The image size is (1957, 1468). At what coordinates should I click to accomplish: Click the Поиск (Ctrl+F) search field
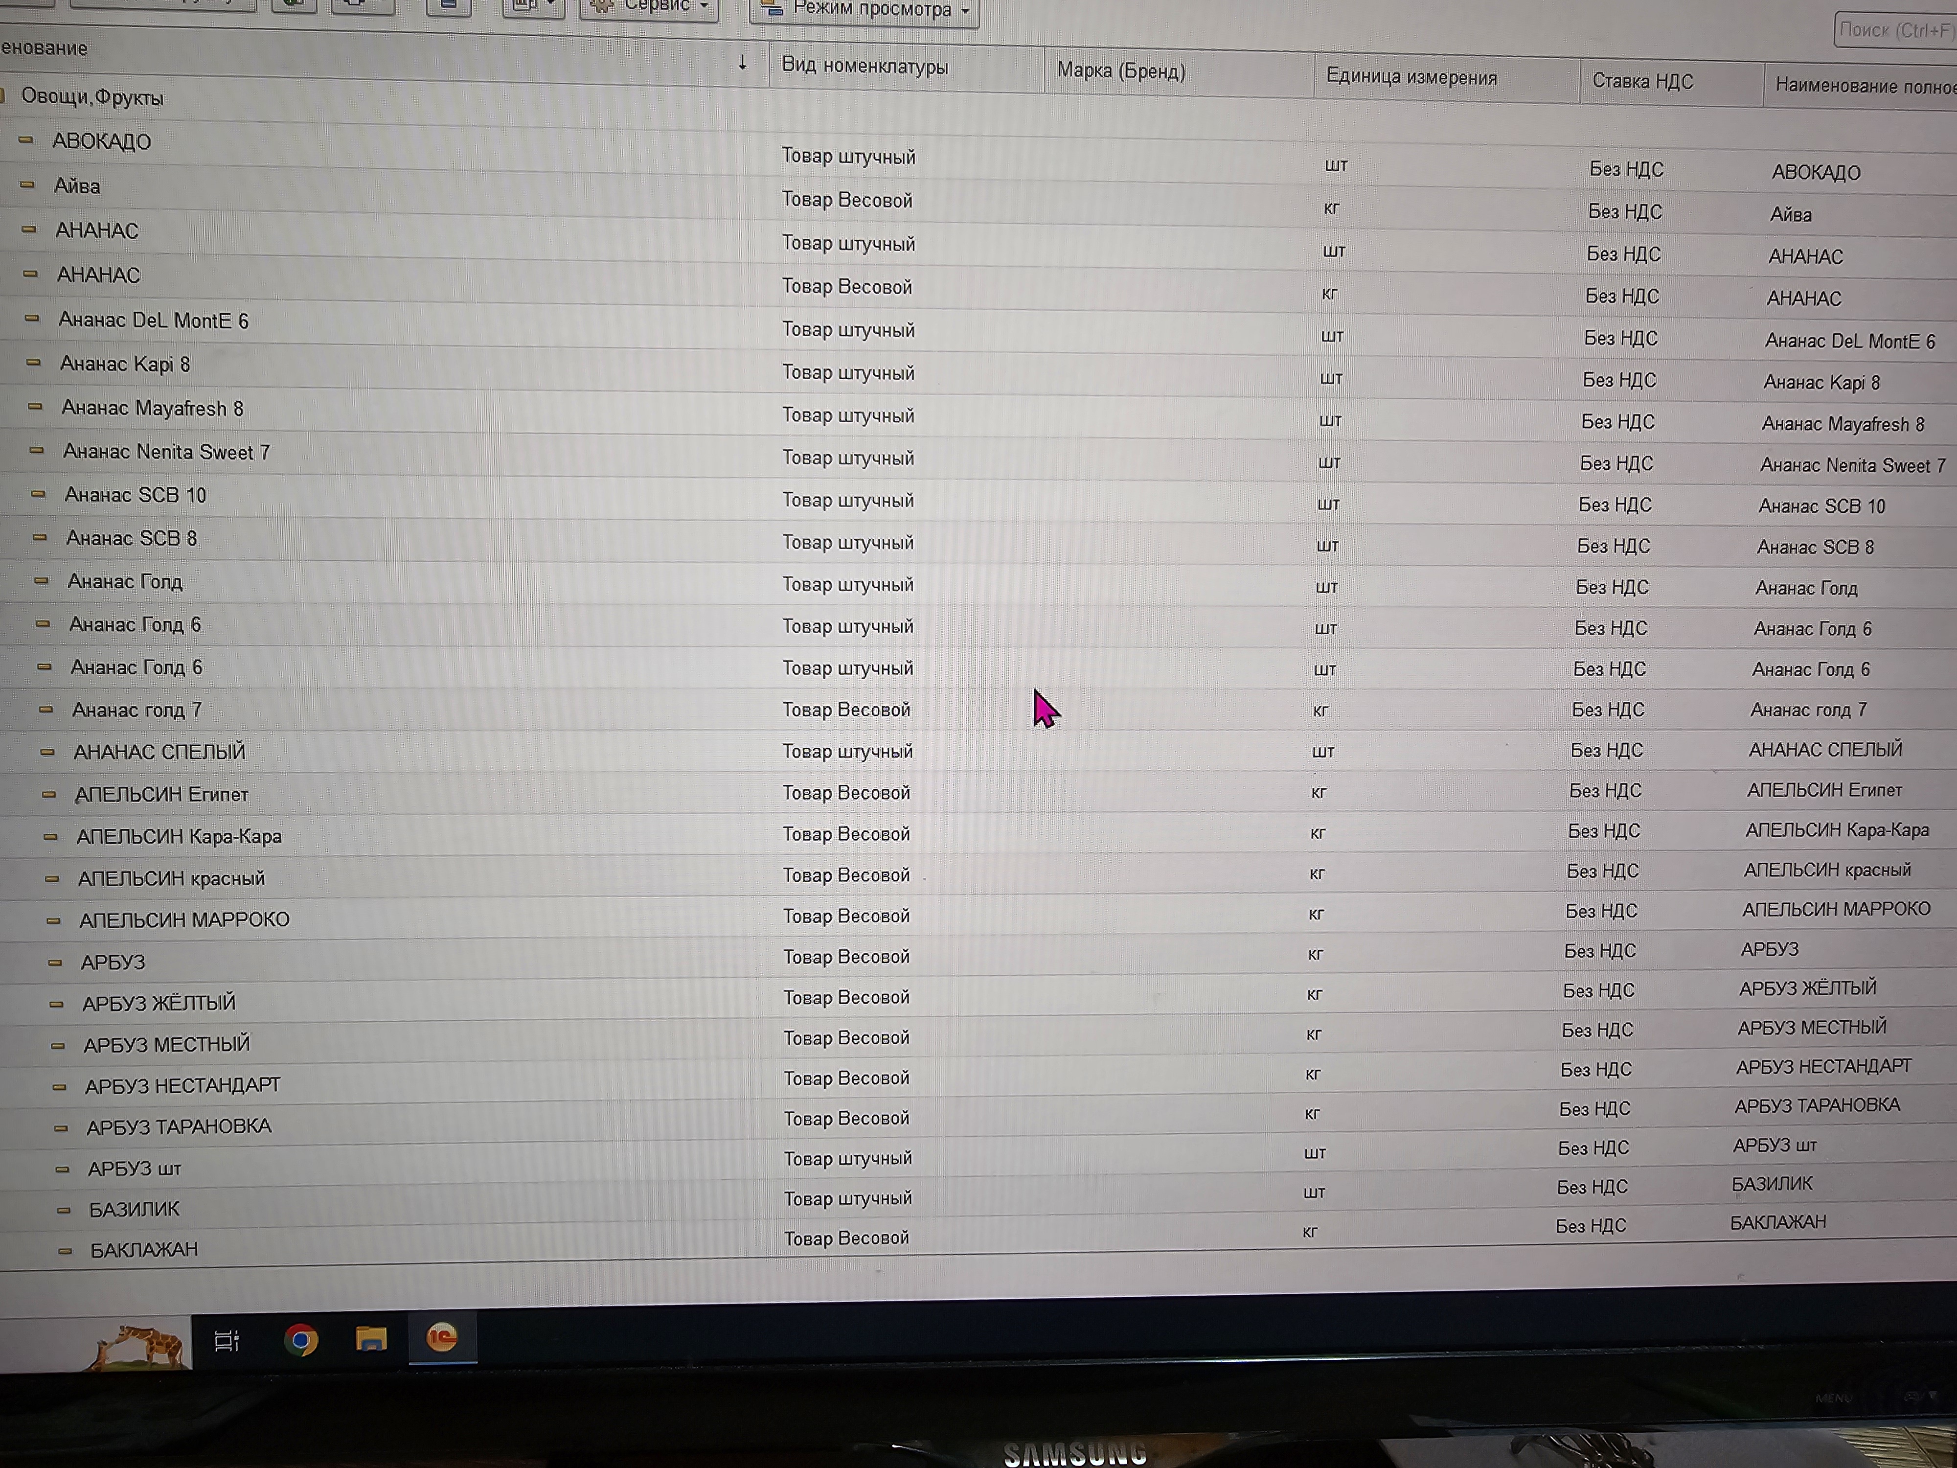click(1896, 30)
